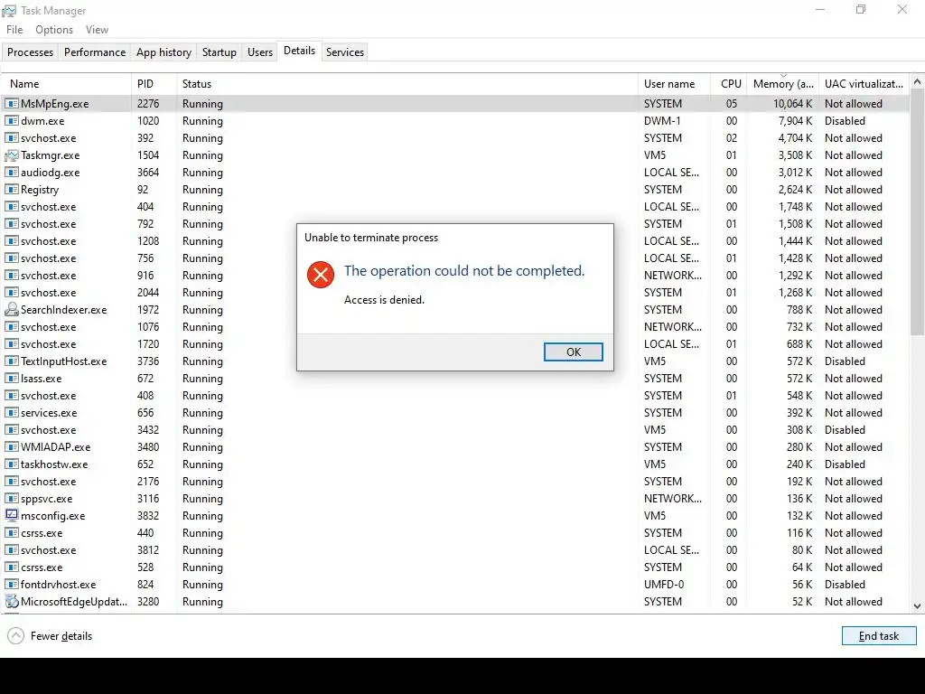Click the msconfig.exe process icon

11,516
